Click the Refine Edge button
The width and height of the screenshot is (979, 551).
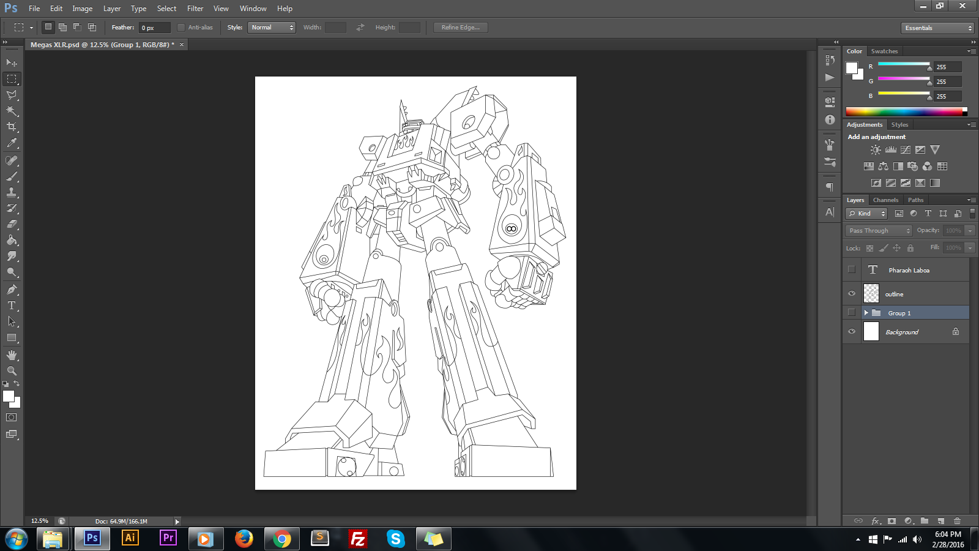tap(460, 28)
